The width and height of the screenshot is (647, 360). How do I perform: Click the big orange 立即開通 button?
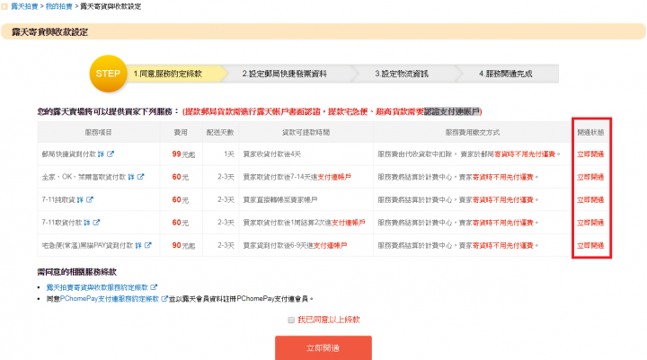[323, 348]
